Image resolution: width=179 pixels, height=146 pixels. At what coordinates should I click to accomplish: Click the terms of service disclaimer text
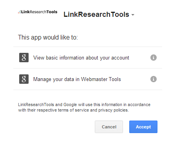coord(84,107)
